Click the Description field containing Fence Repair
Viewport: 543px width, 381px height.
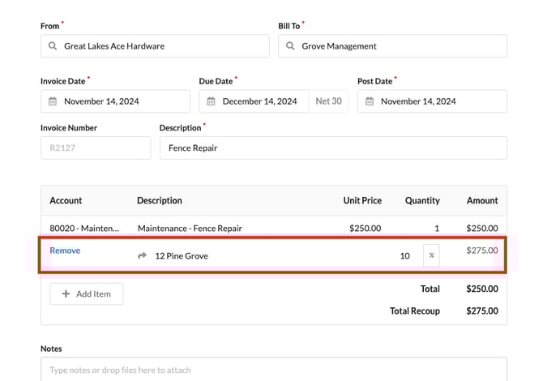click(332, 148)
